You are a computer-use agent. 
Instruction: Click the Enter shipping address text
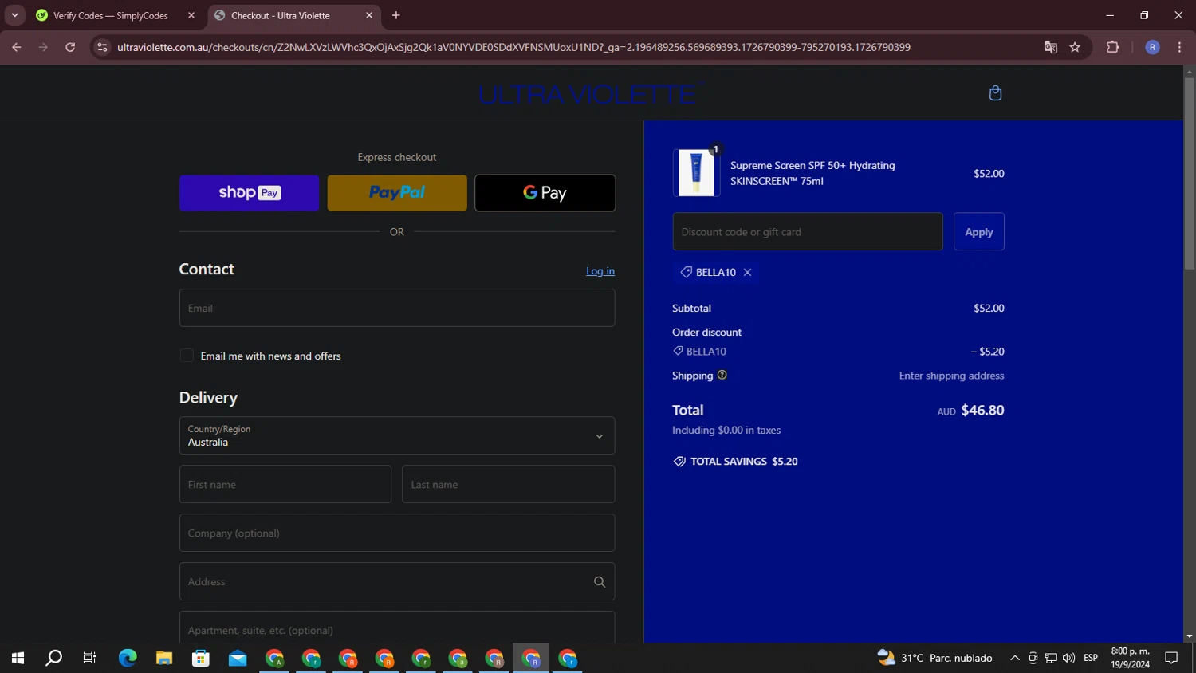951,376
